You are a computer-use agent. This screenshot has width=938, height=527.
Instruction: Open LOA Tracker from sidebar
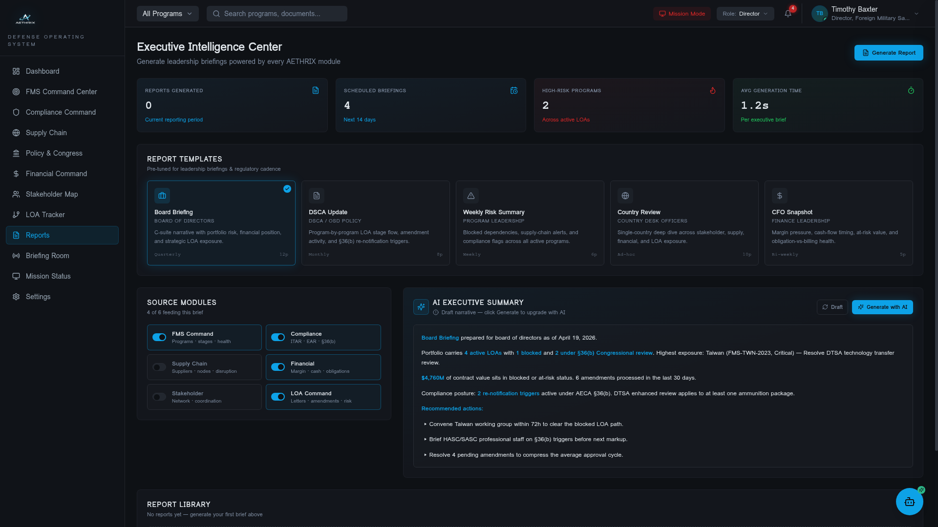pos(62,215)
